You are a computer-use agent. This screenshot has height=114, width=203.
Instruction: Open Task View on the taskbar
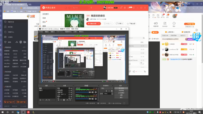(13, 112)
